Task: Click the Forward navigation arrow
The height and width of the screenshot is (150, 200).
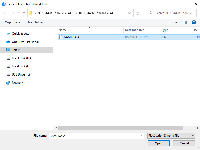Action: point(13,13)
